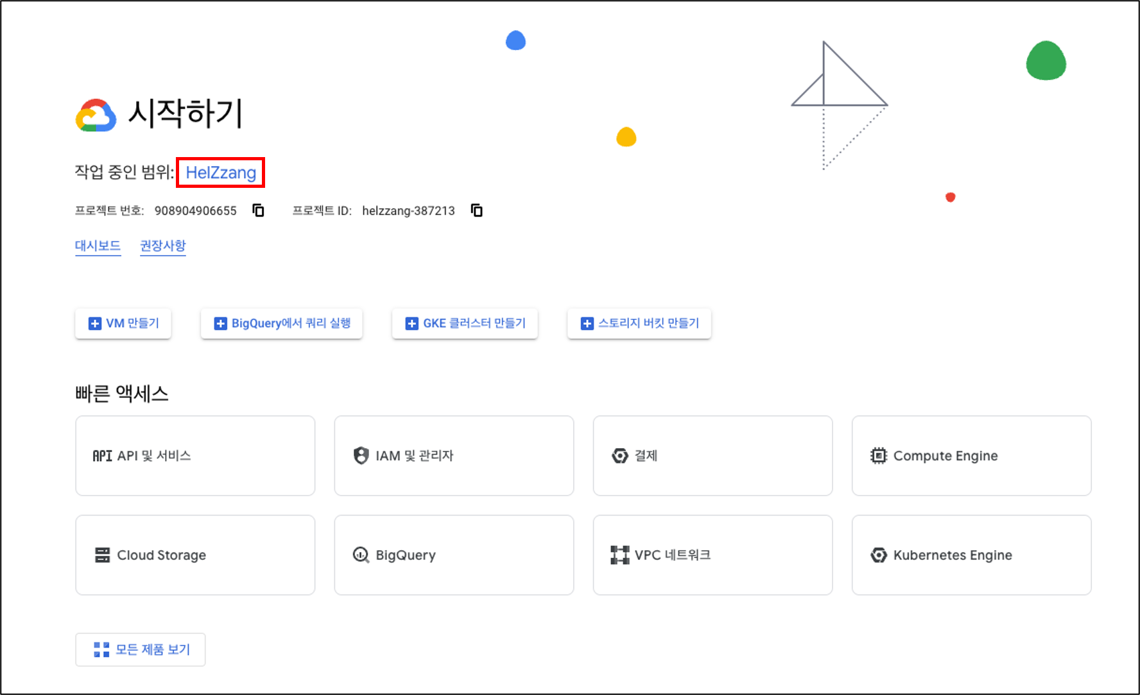Click the 빠른 액세스 heading
This screenshot has height=695, width=1140.
pos(122,393)
